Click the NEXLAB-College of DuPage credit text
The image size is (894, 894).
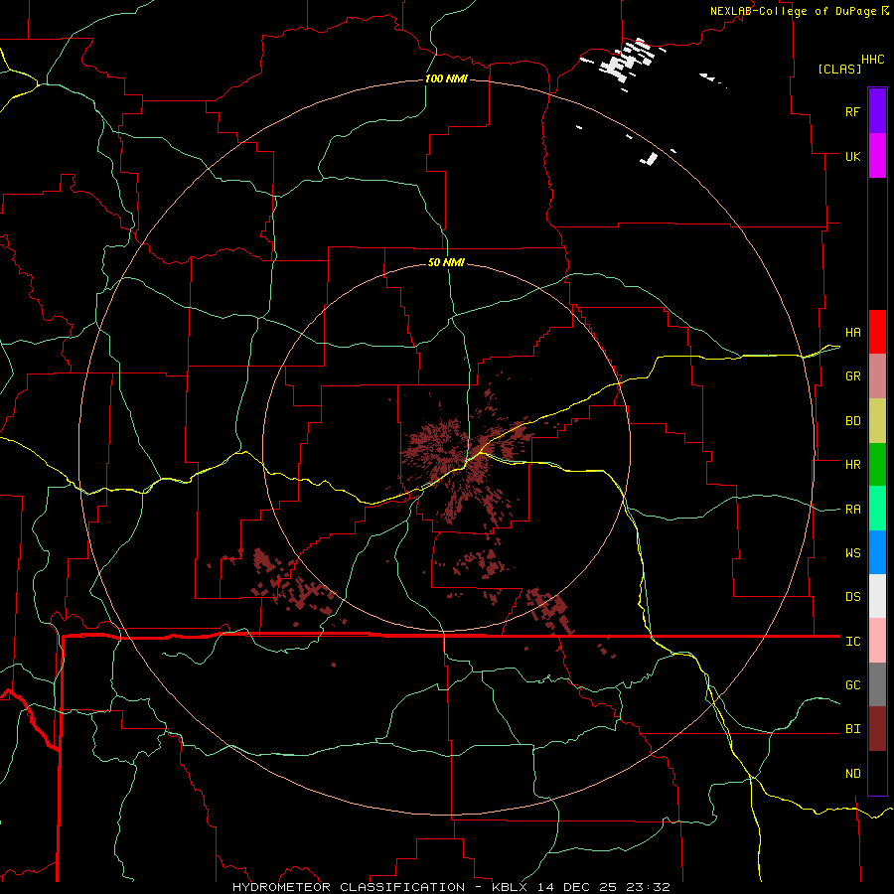(x=793, y=11)
